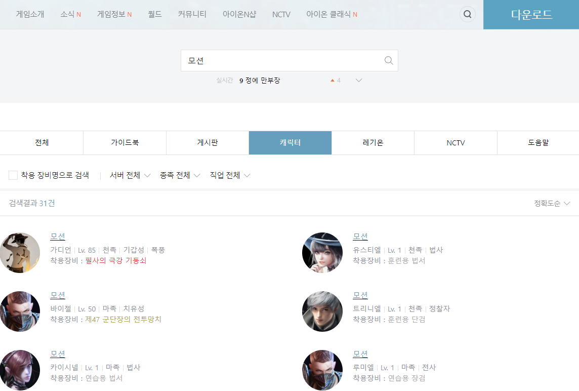The image size is (579, 391).
Task: Expand the trending search keywords list
Action: click(359, 80)
